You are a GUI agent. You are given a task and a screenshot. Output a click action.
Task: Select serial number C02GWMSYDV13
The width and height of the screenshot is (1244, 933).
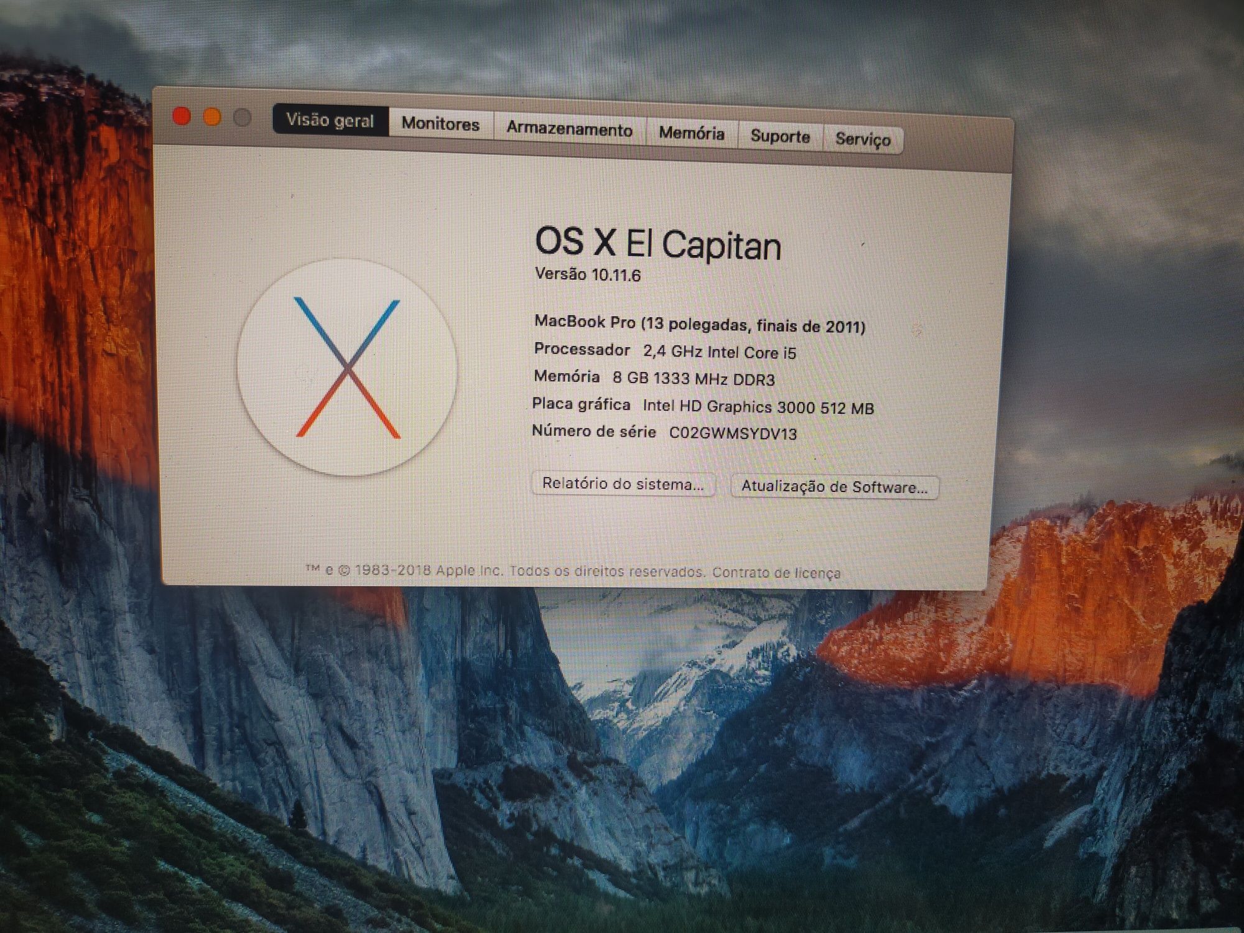(733, 433)
